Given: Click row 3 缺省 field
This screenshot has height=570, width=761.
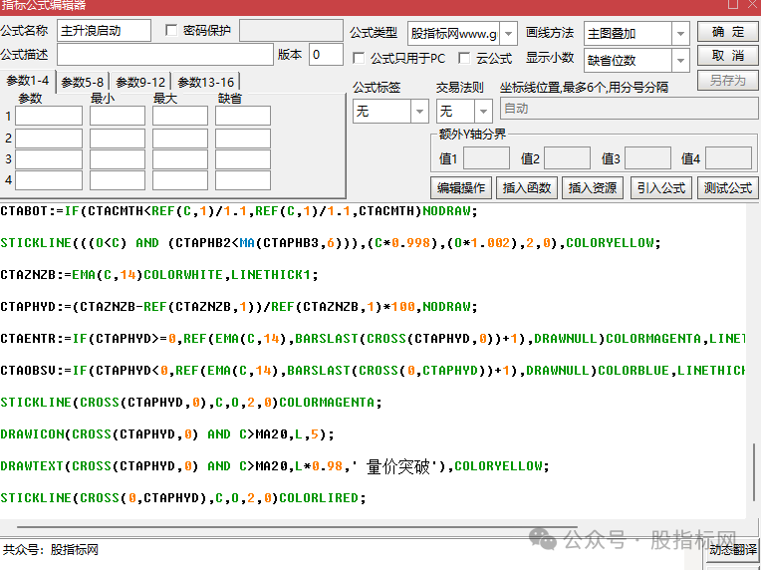Looking at the screenshot, I should point(243,159).
